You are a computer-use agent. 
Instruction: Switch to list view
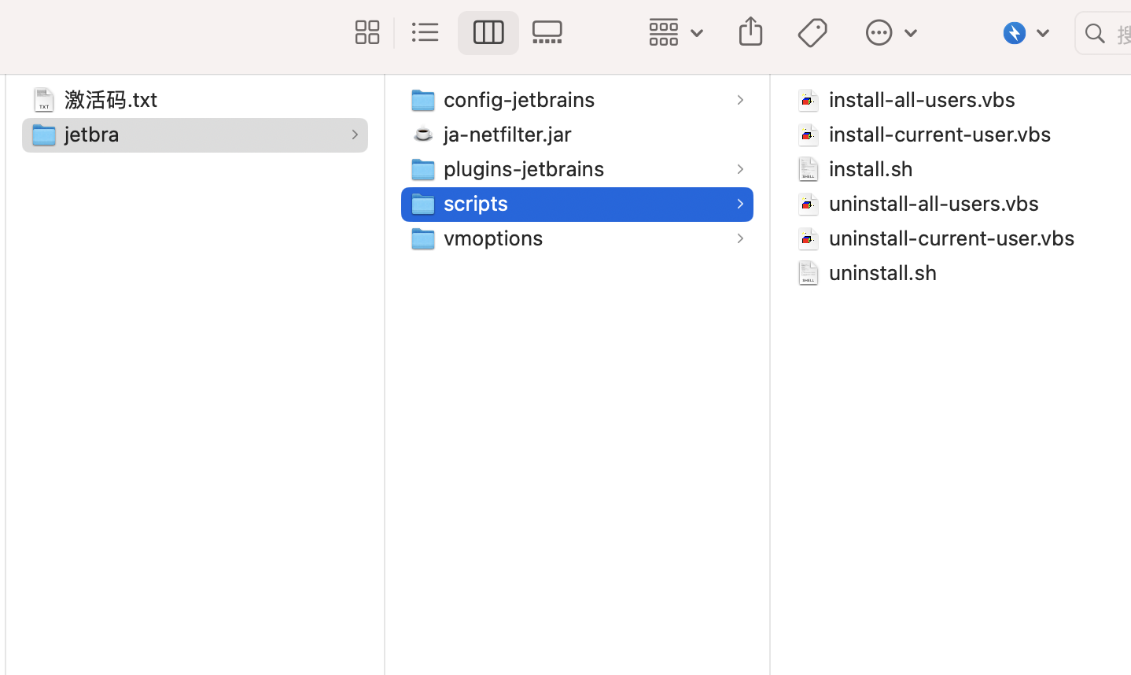coord(426,32)
